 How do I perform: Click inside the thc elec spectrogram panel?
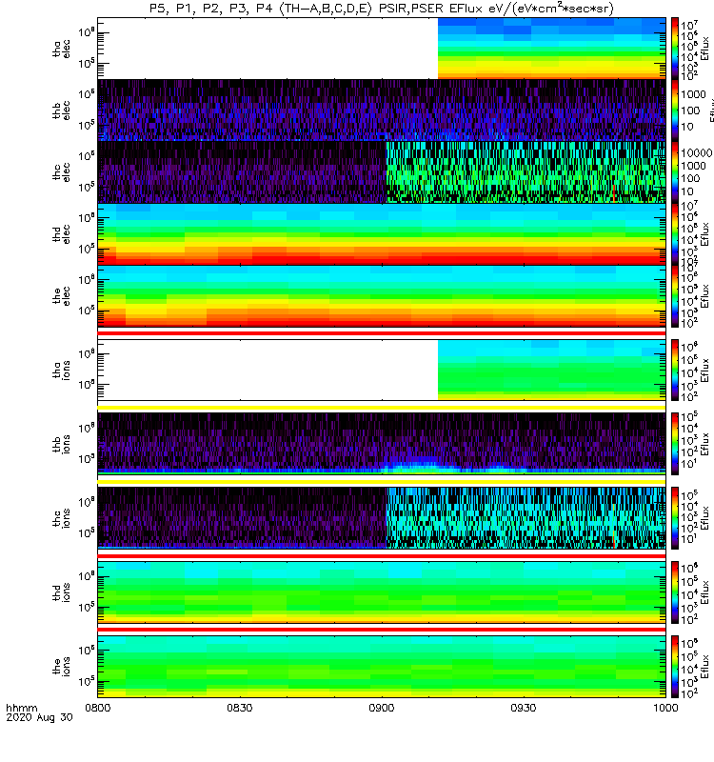click(x=382, y=172)
